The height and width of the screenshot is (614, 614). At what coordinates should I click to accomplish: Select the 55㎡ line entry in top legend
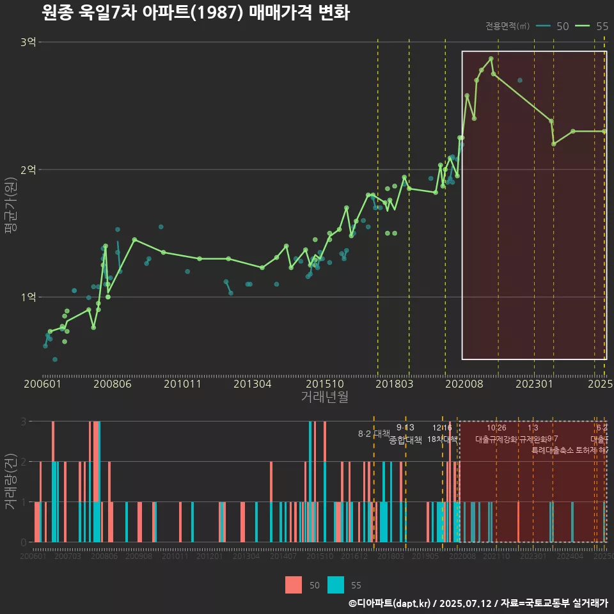592,26
